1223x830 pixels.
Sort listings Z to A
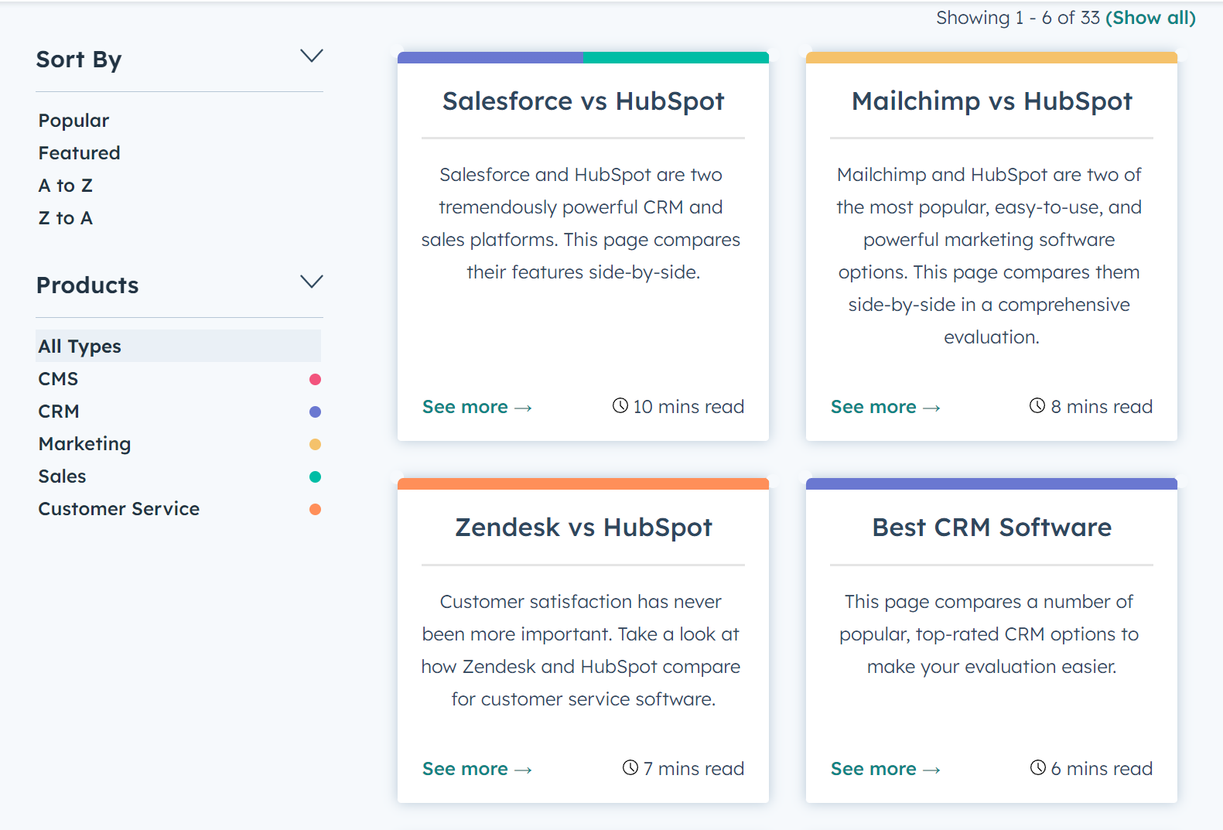(66, 218)
